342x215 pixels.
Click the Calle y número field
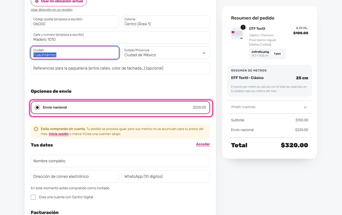click(120, 37)
